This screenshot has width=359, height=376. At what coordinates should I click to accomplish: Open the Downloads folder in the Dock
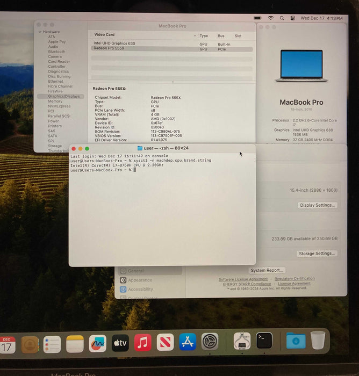(296, 341)
